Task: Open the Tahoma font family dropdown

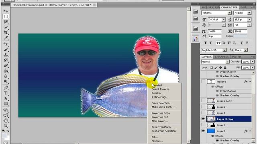Action: coord(229,13)
